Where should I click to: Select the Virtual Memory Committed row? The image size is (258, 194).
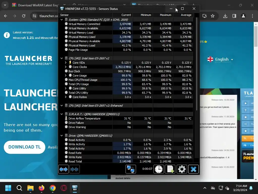tap(126, 24)
